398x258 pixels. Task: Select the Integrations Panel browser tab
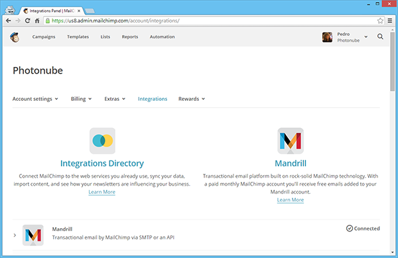(51, 11)
